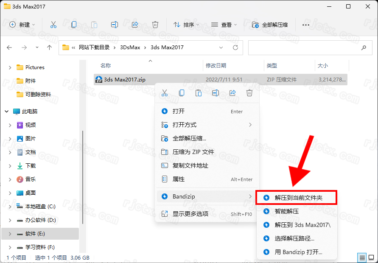378x263 pixels.
Task: Click the search input field
Action: pos(305,48)
